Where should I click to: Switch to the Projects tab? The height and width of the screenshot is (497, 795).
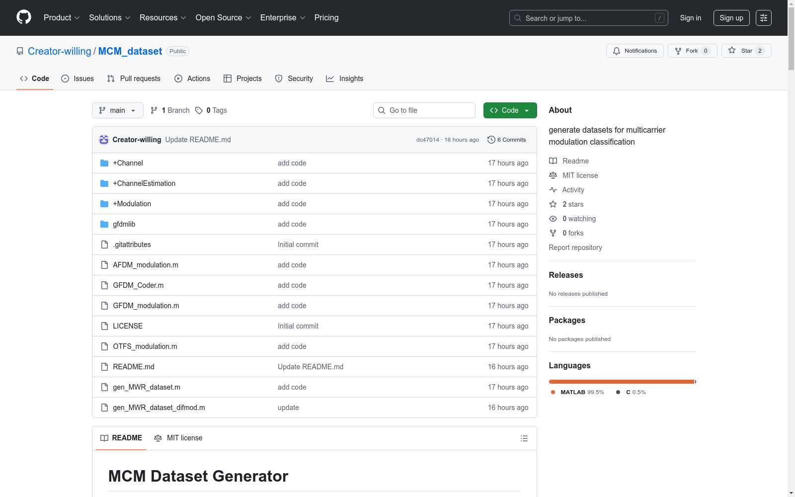(242, 79)
